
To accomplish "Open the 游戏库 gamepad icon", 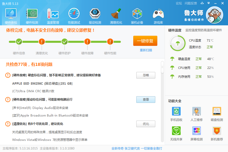I will pyautogui.click(x=158, y=16).
